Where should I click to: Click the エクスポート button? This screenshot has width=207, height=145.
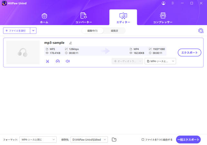click(190, 53)
